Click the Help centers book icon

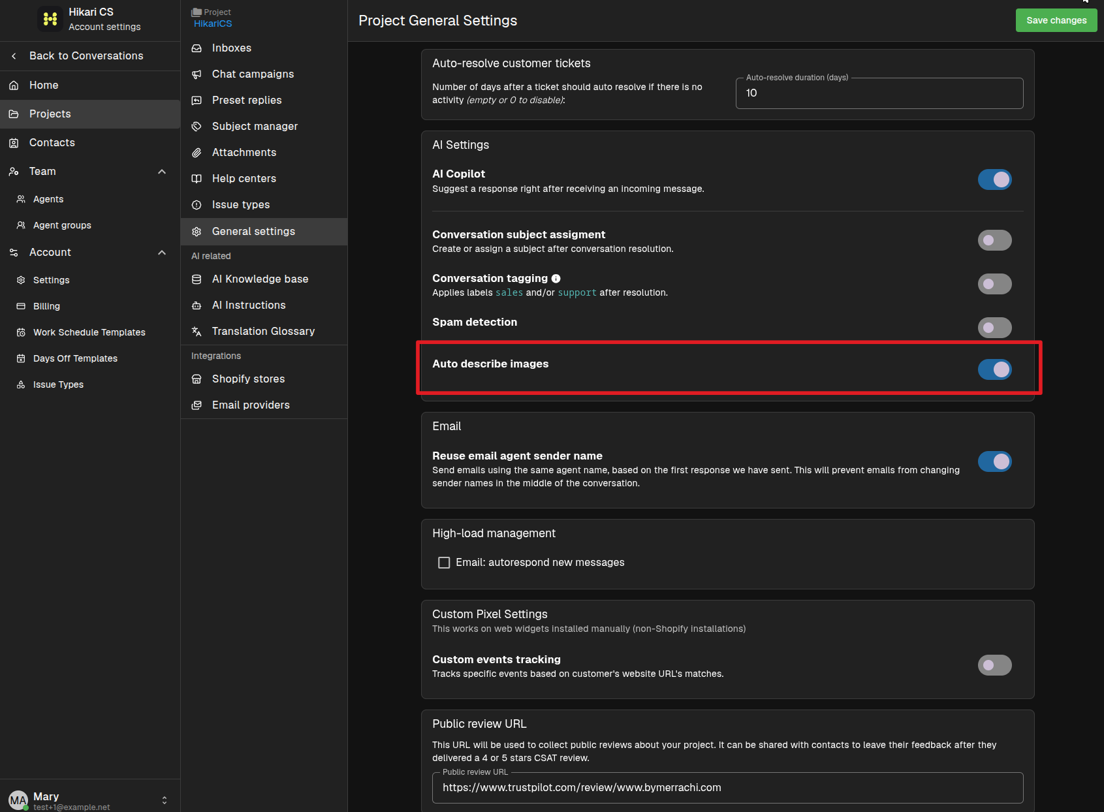click(197, 179)
